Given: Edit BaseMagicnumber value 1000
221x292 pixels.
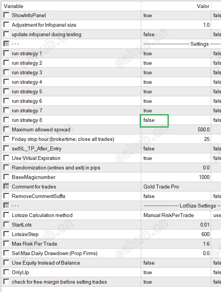Looking at the screenshot, I should click(x=176, y=177).
